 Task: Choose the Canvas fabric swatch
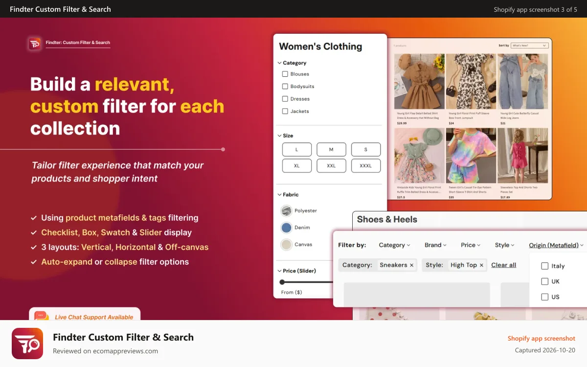point(286,244)
